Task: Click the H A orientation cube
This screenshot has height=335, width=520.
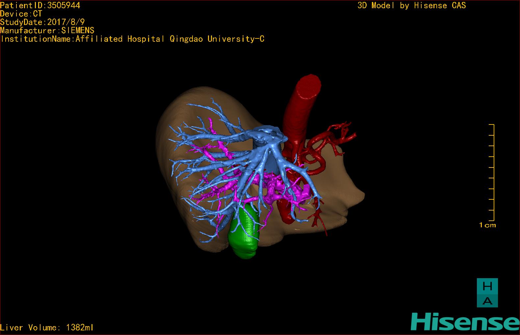Action: pyautogui.click(x=487, y=293)
